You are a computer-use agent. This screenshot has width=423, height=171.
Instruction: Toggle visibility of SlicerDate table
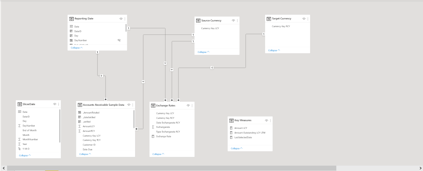(54, 104)
